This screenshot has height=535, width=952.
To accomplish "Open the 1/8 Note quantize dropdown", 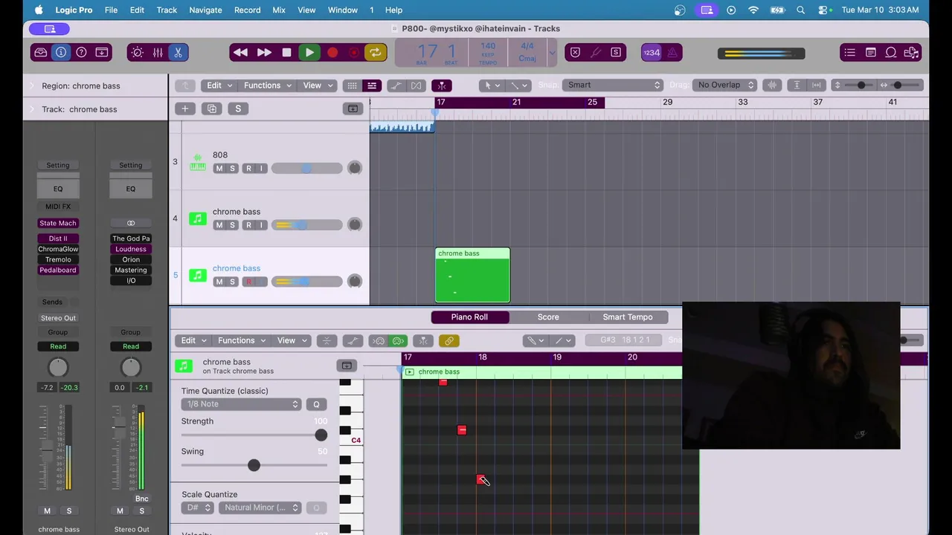I will pos(241,404).
